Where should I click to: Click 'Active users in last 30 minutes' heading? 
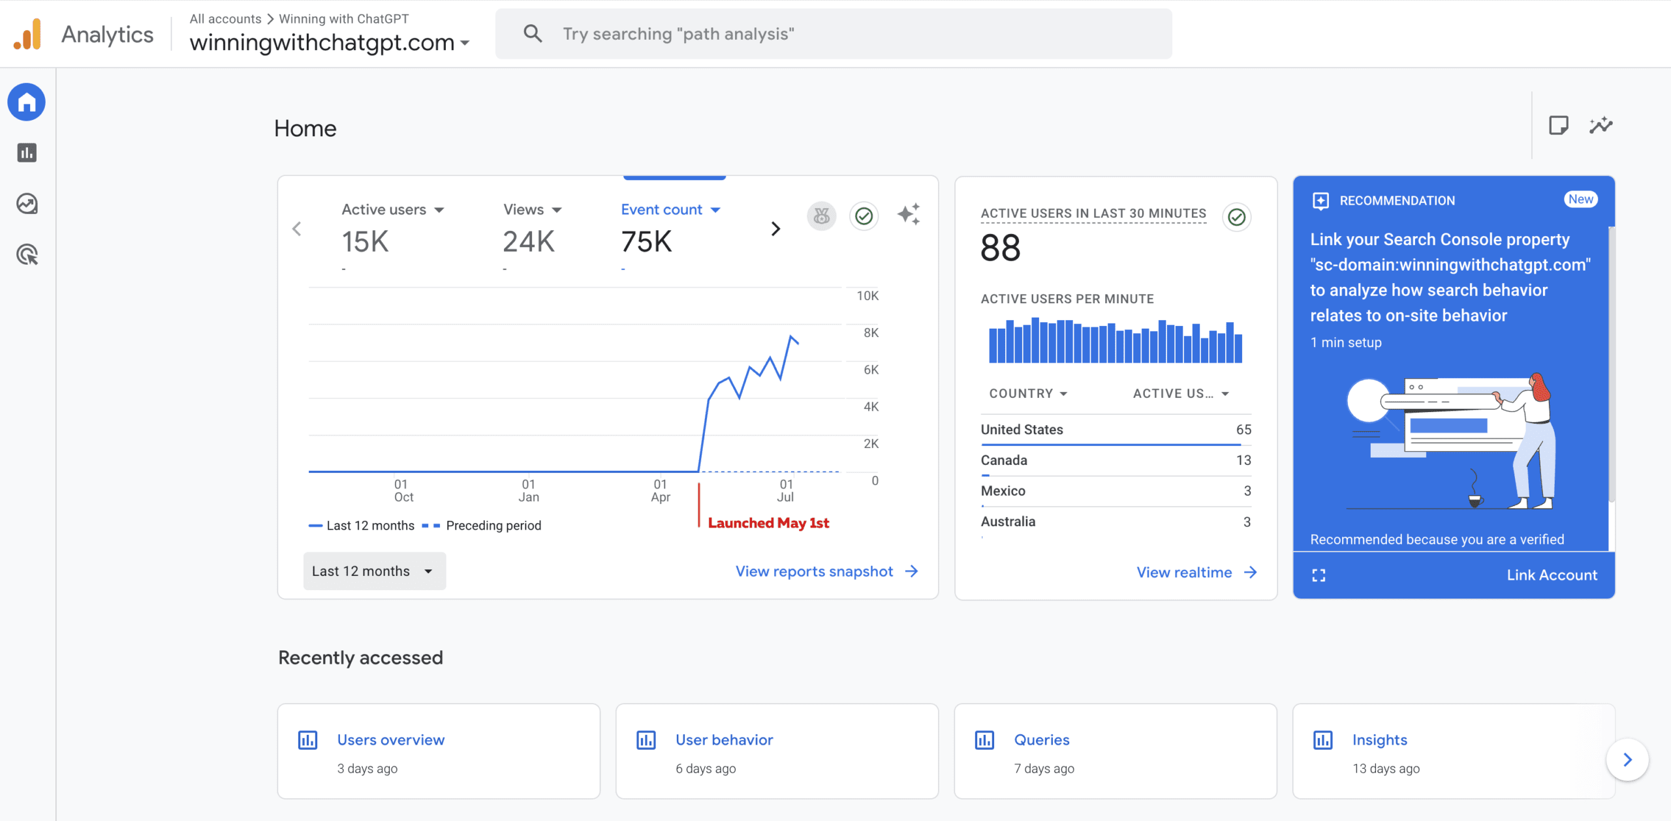coord(1093,213)
